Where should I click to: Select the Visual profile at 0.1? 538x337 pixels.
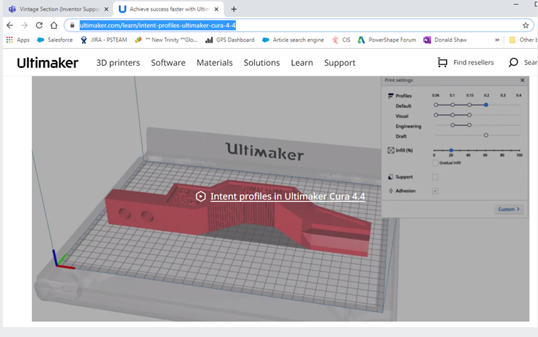coord(452,115)
